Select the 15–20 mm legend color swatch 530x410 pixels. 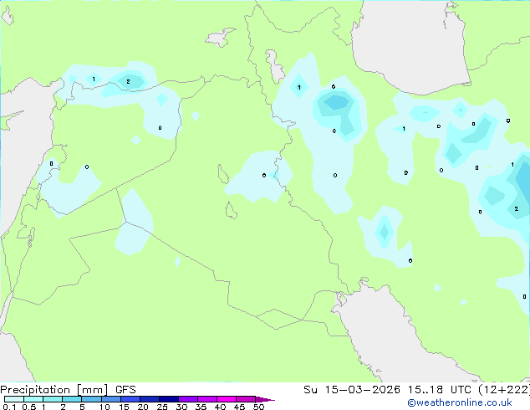coord(130,399)
